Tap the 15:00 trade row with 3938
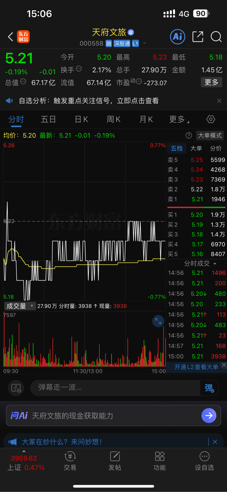This screenshot has width=227, height=492. pos(197,356)
